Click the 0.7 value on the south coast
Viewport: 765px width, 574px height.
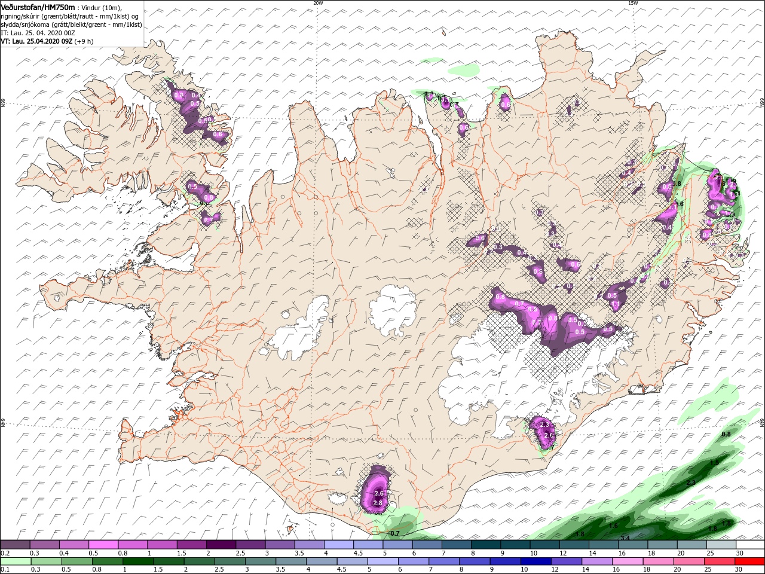coord(394,533)
